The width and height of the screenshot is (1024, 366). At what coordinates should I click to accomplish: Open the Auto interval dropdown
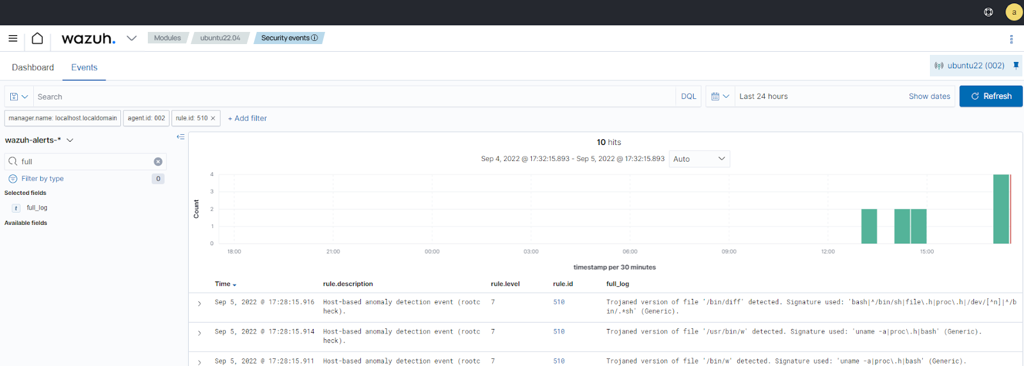tap(699, 159)
